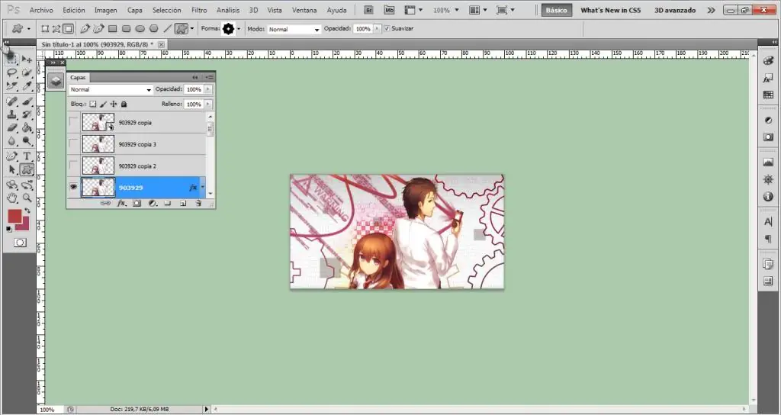Screen dimensions: 781x415
Task: Open the Modo dropdown in options bar
Action: (294, 30)
